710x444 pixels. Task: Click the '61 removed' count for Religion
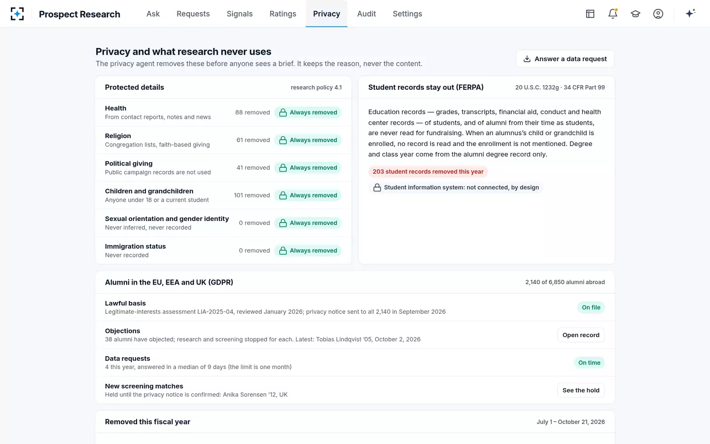pyautogui.click(x=253, y=140)
